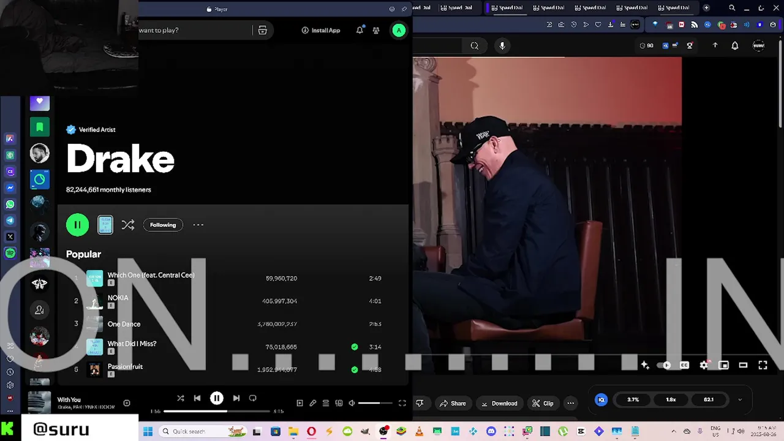The height and width of the screenshot is (441, 784).
Task: Pause the song in bottom player bar
Action: (x=217, y=398)
